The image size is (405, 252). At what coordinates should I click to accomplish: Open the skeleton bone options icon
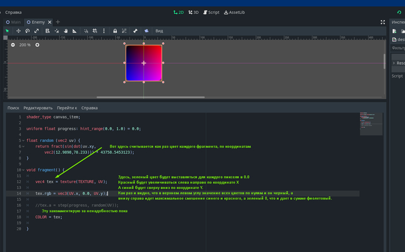coord(135,31)
